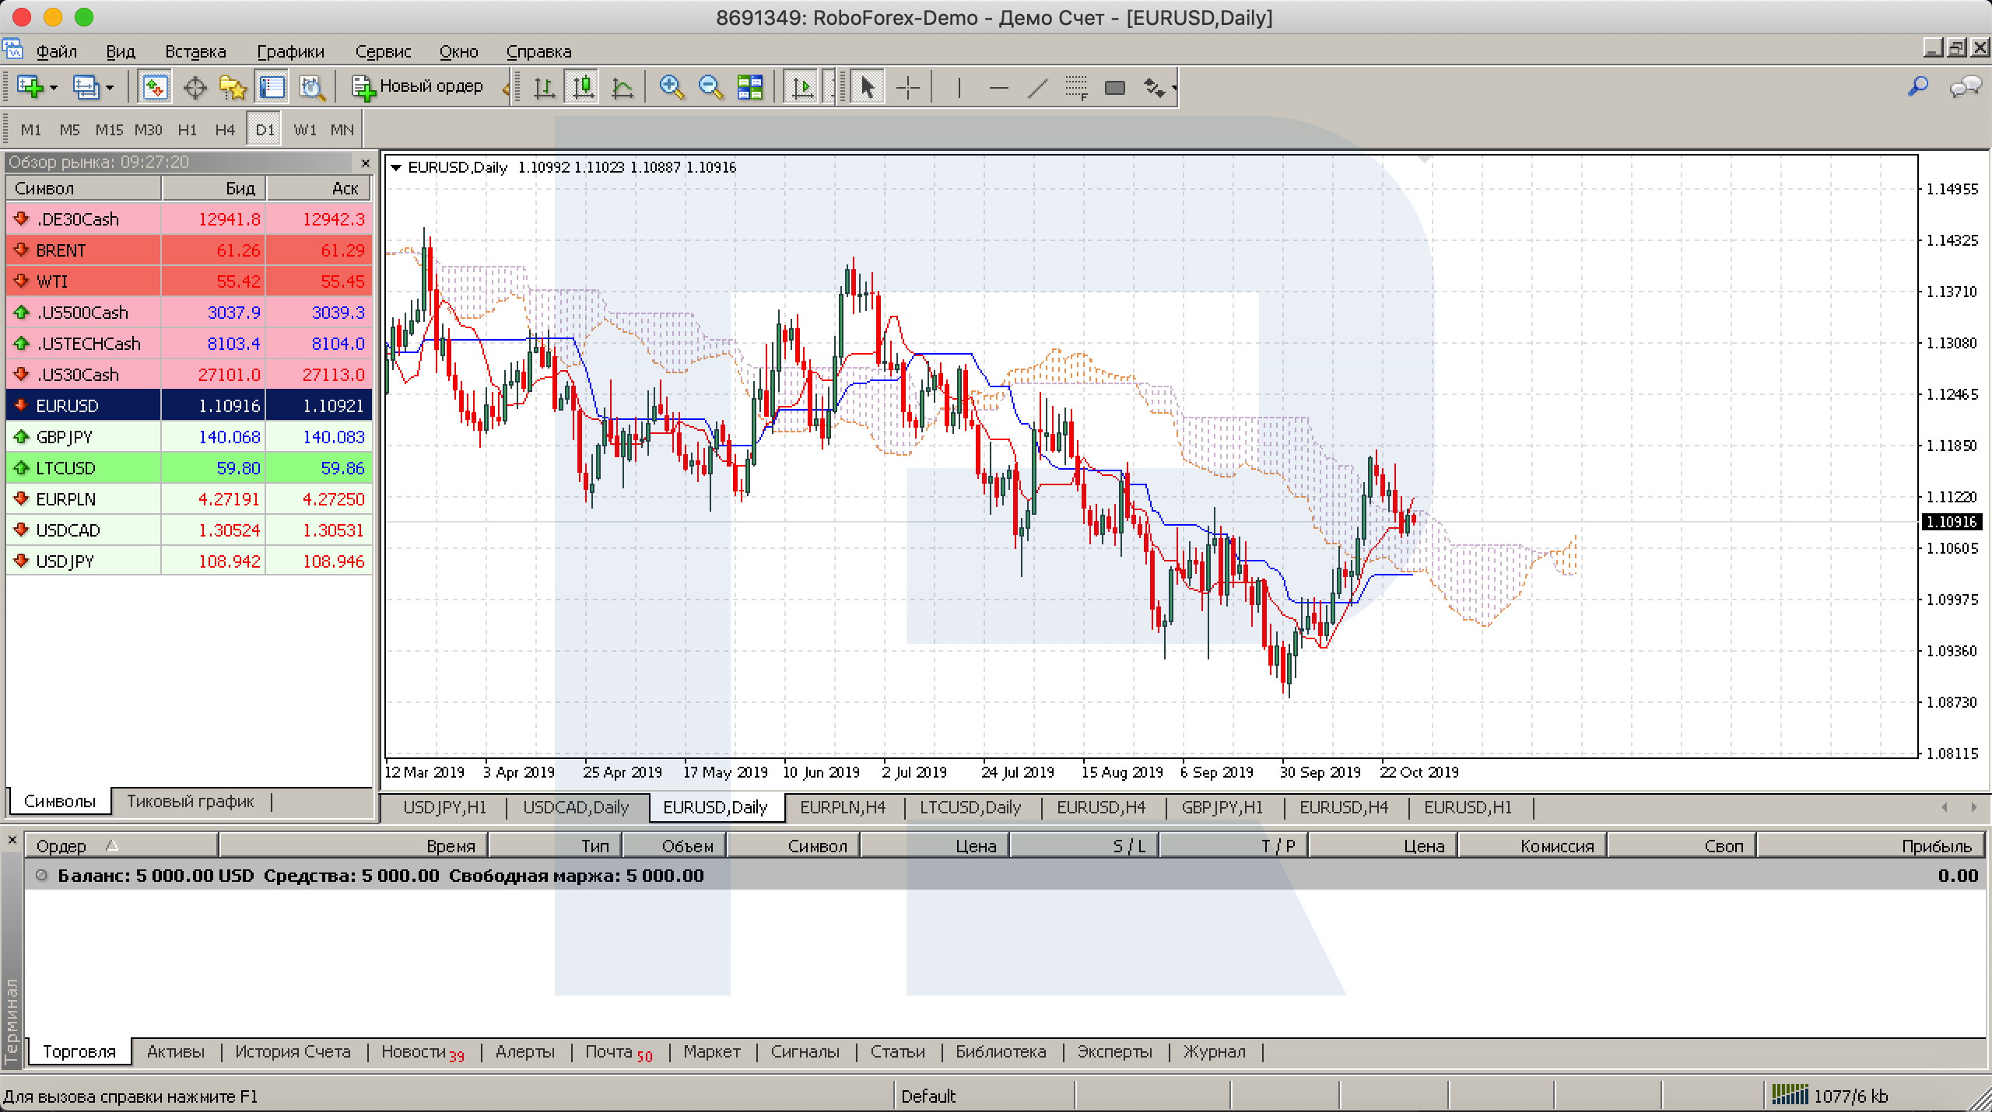Open the Navigator folder-star icon
This screenshot has height=1112, width=1992.
[x=233, y=87]
